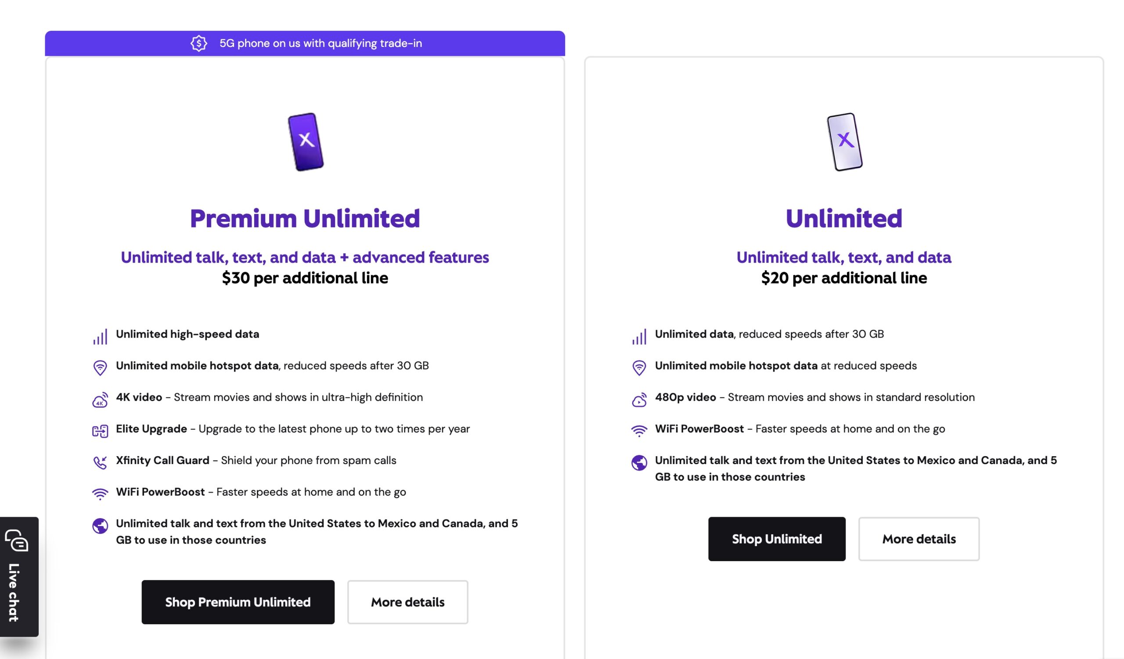Click the signal bars icon beside Unlimited high-speed data
The image size is (1124, 659).
[100, 337]
